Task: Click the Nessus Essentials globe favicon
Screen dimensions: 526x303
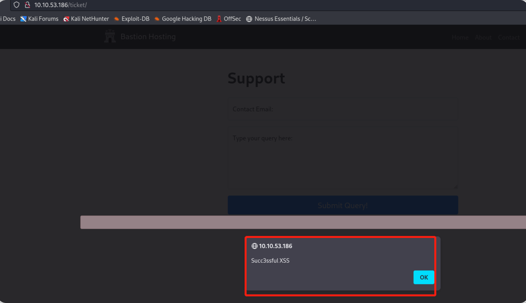Action: 249,19
